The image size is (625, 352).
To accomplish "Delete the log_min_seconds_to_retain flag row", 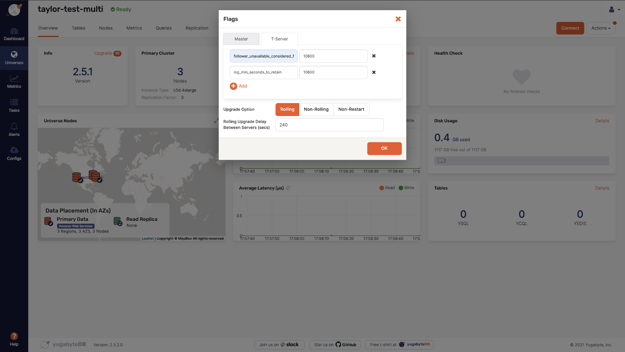I will click(374, 72).
